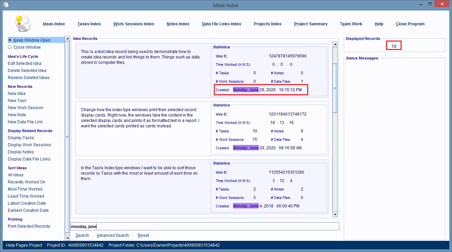Click the idea records scrollbar thumb
The height and width of the screenshot is (252, 452).
(335, 88)
